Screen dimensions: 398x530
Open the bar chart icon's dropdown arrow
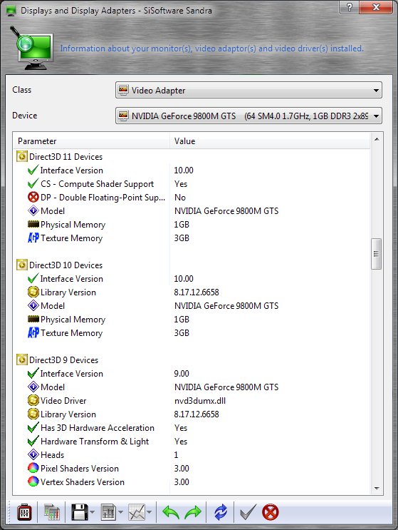pos(121,512)
